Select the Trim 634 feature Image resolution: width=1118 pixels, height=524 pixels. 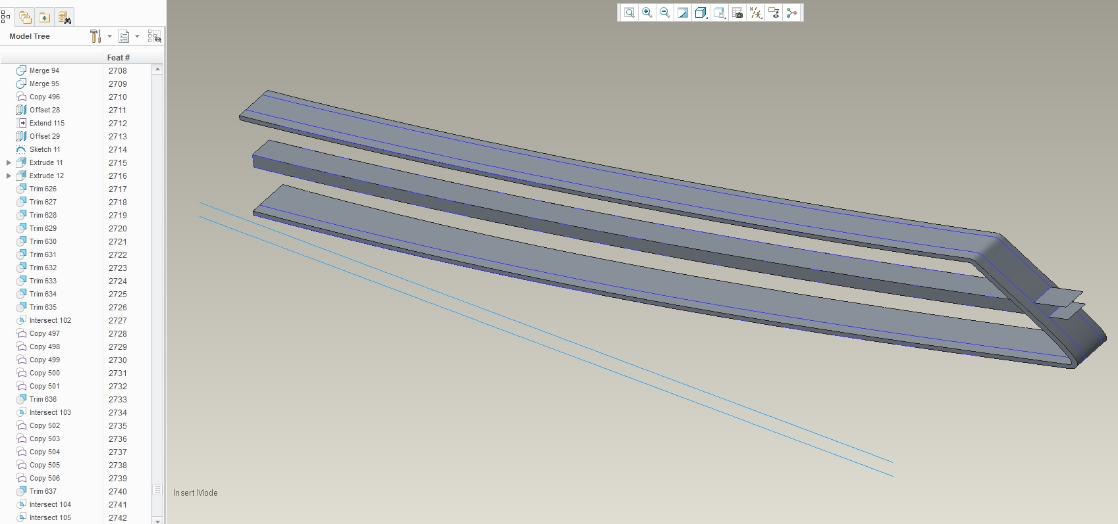43,294
